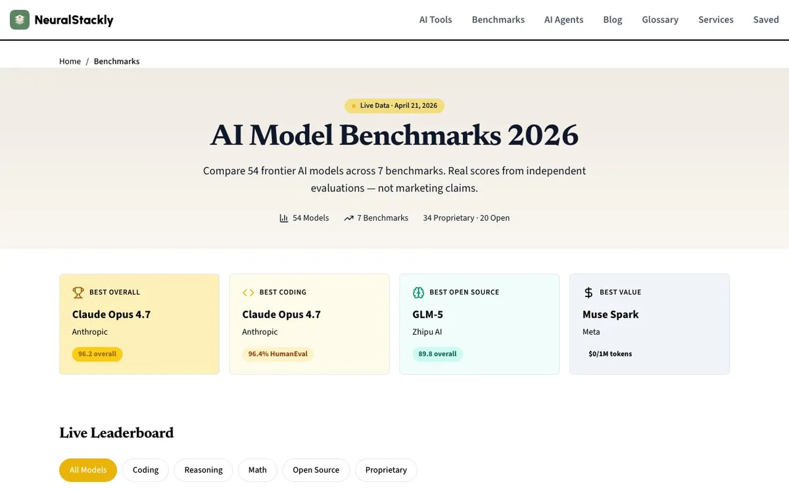
Task: Filter leaderboard by Reasoning
Action: (x=203, y=470)
